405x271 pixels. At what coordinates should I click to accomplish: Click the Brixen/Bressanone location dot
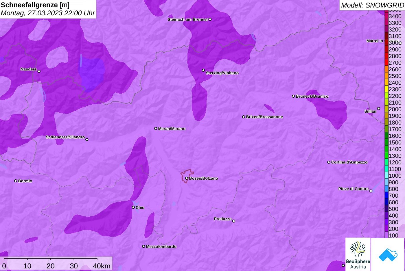[x=244, y=117]
